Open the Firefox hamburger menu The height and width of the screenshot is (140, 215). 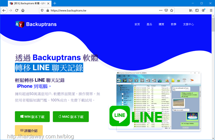(211, 10)
